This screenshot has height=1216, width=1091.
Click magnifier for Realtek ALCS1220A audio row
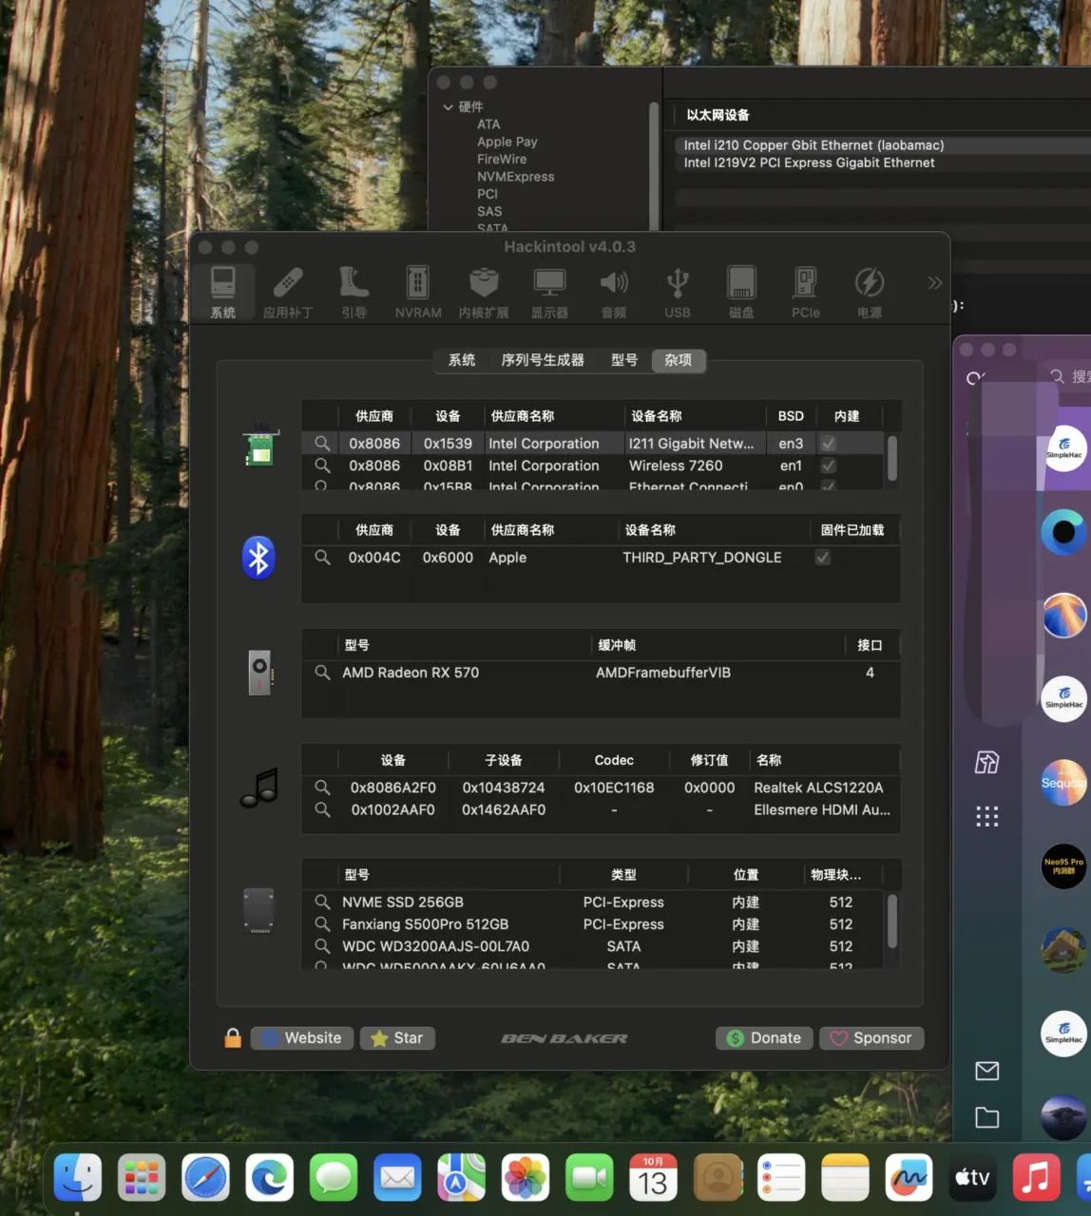tap(322, 788)
